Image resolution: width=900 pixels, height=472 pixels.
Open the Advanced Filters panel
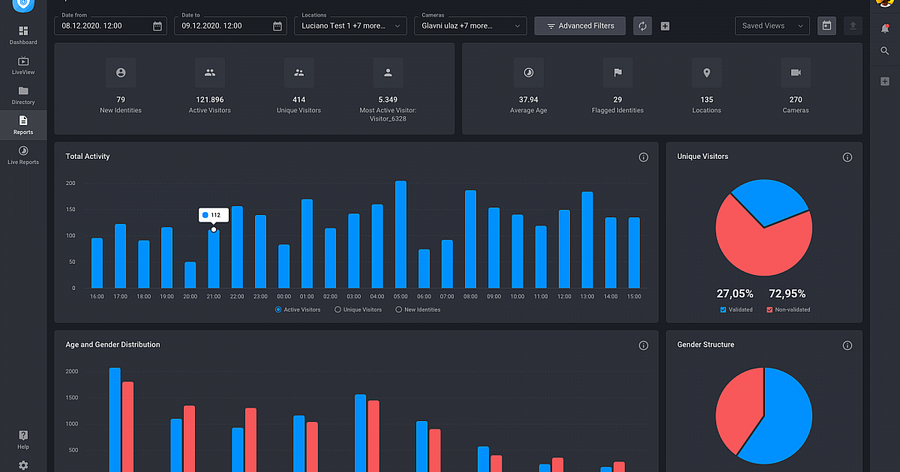pyautogui.click(x=580, y=25)
